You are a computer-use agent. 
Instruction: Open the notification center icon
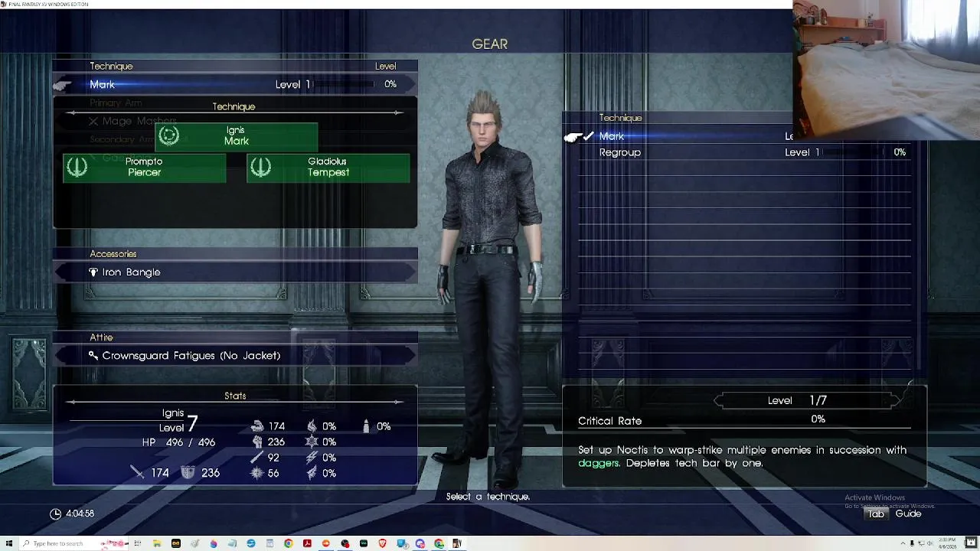(971, 543)
